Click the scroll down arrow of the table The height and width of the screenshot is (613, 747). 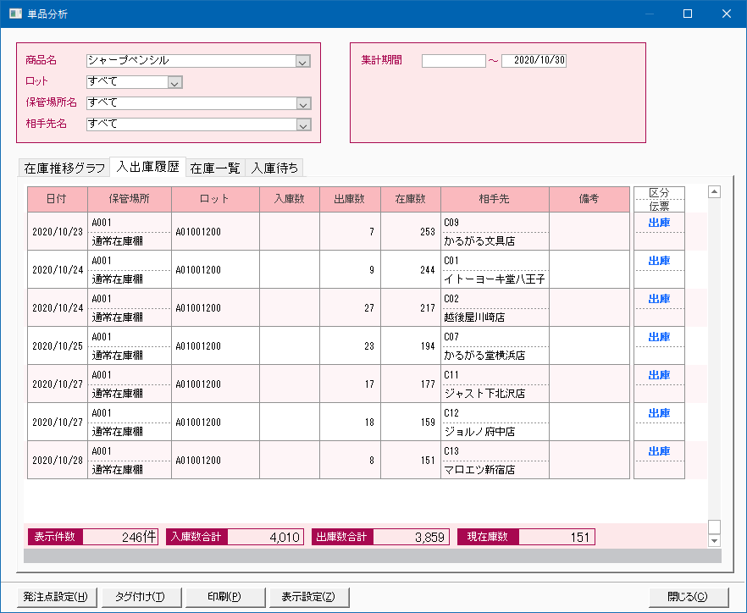tap(714, 540)
